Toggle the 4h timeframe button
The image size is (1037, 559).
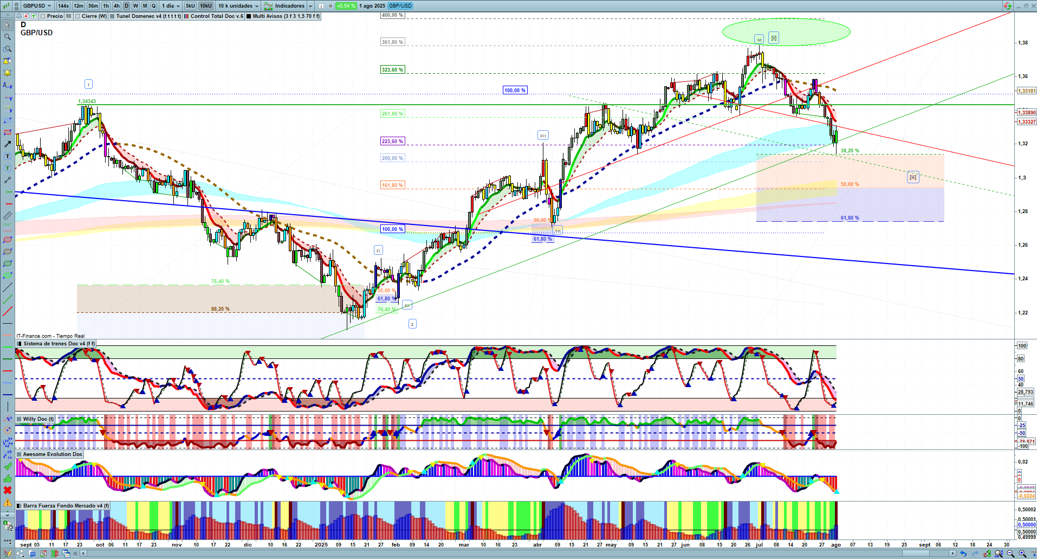116,6
